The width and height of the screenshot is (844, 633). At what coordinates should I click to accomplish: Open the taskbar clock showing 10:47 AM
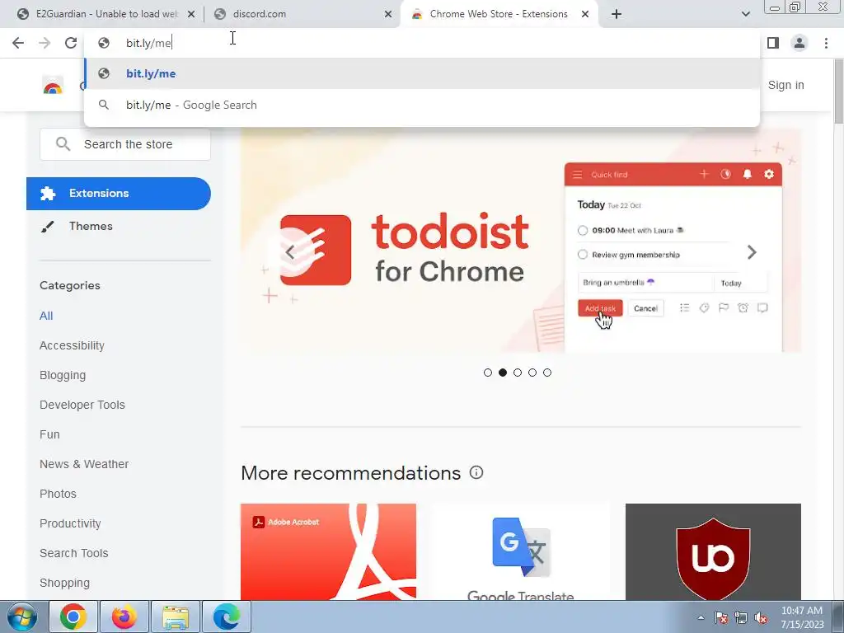tap(802, 617)
